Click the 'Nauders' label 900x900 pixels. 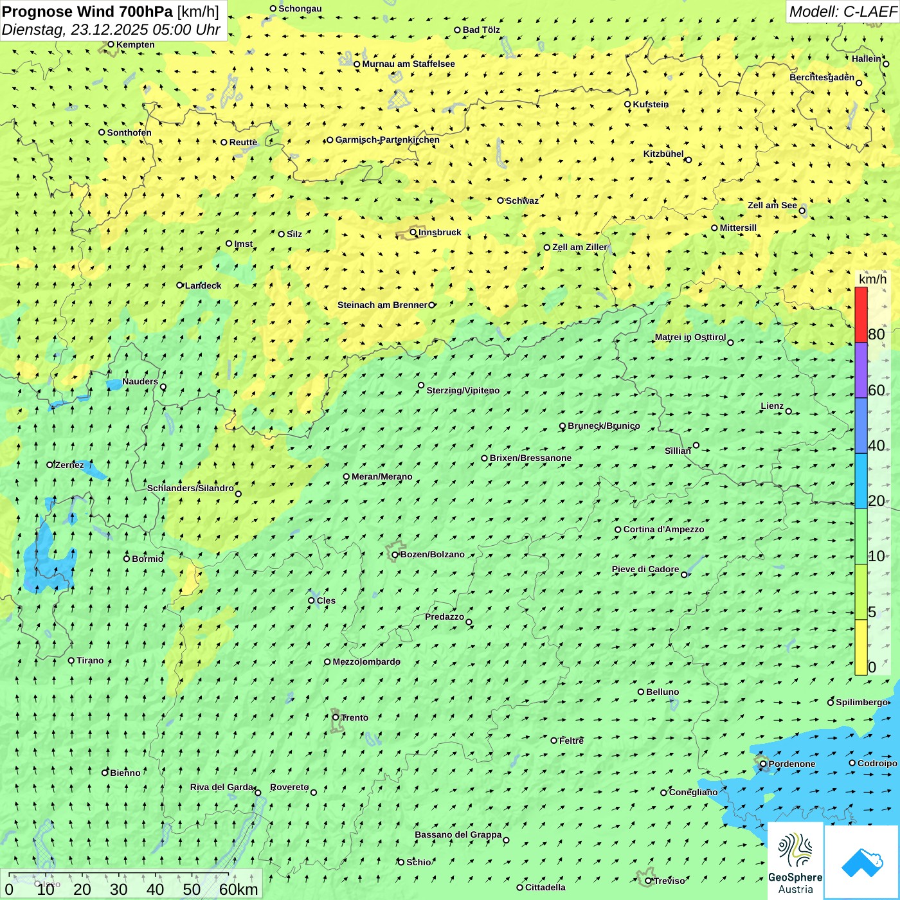click(x=140, y=381)
